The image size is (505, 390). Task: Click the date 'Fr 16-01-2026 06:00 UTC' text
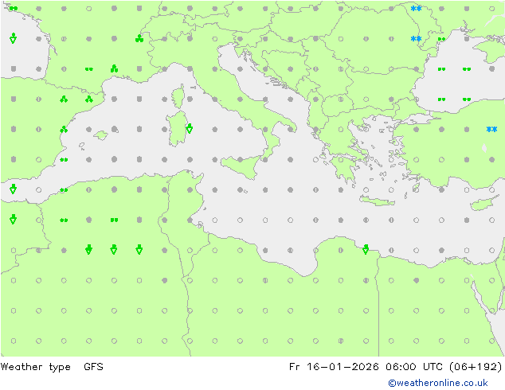367,367
